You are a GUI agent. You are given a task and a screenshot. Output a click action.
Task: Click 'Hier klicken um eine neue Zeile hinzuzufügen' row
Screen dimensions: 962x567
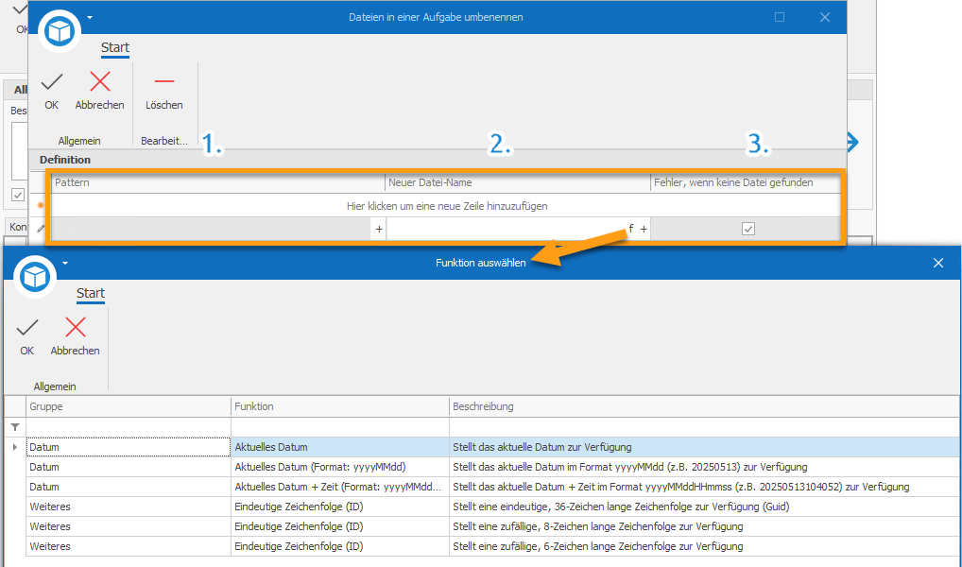click(x=447, y=206)
